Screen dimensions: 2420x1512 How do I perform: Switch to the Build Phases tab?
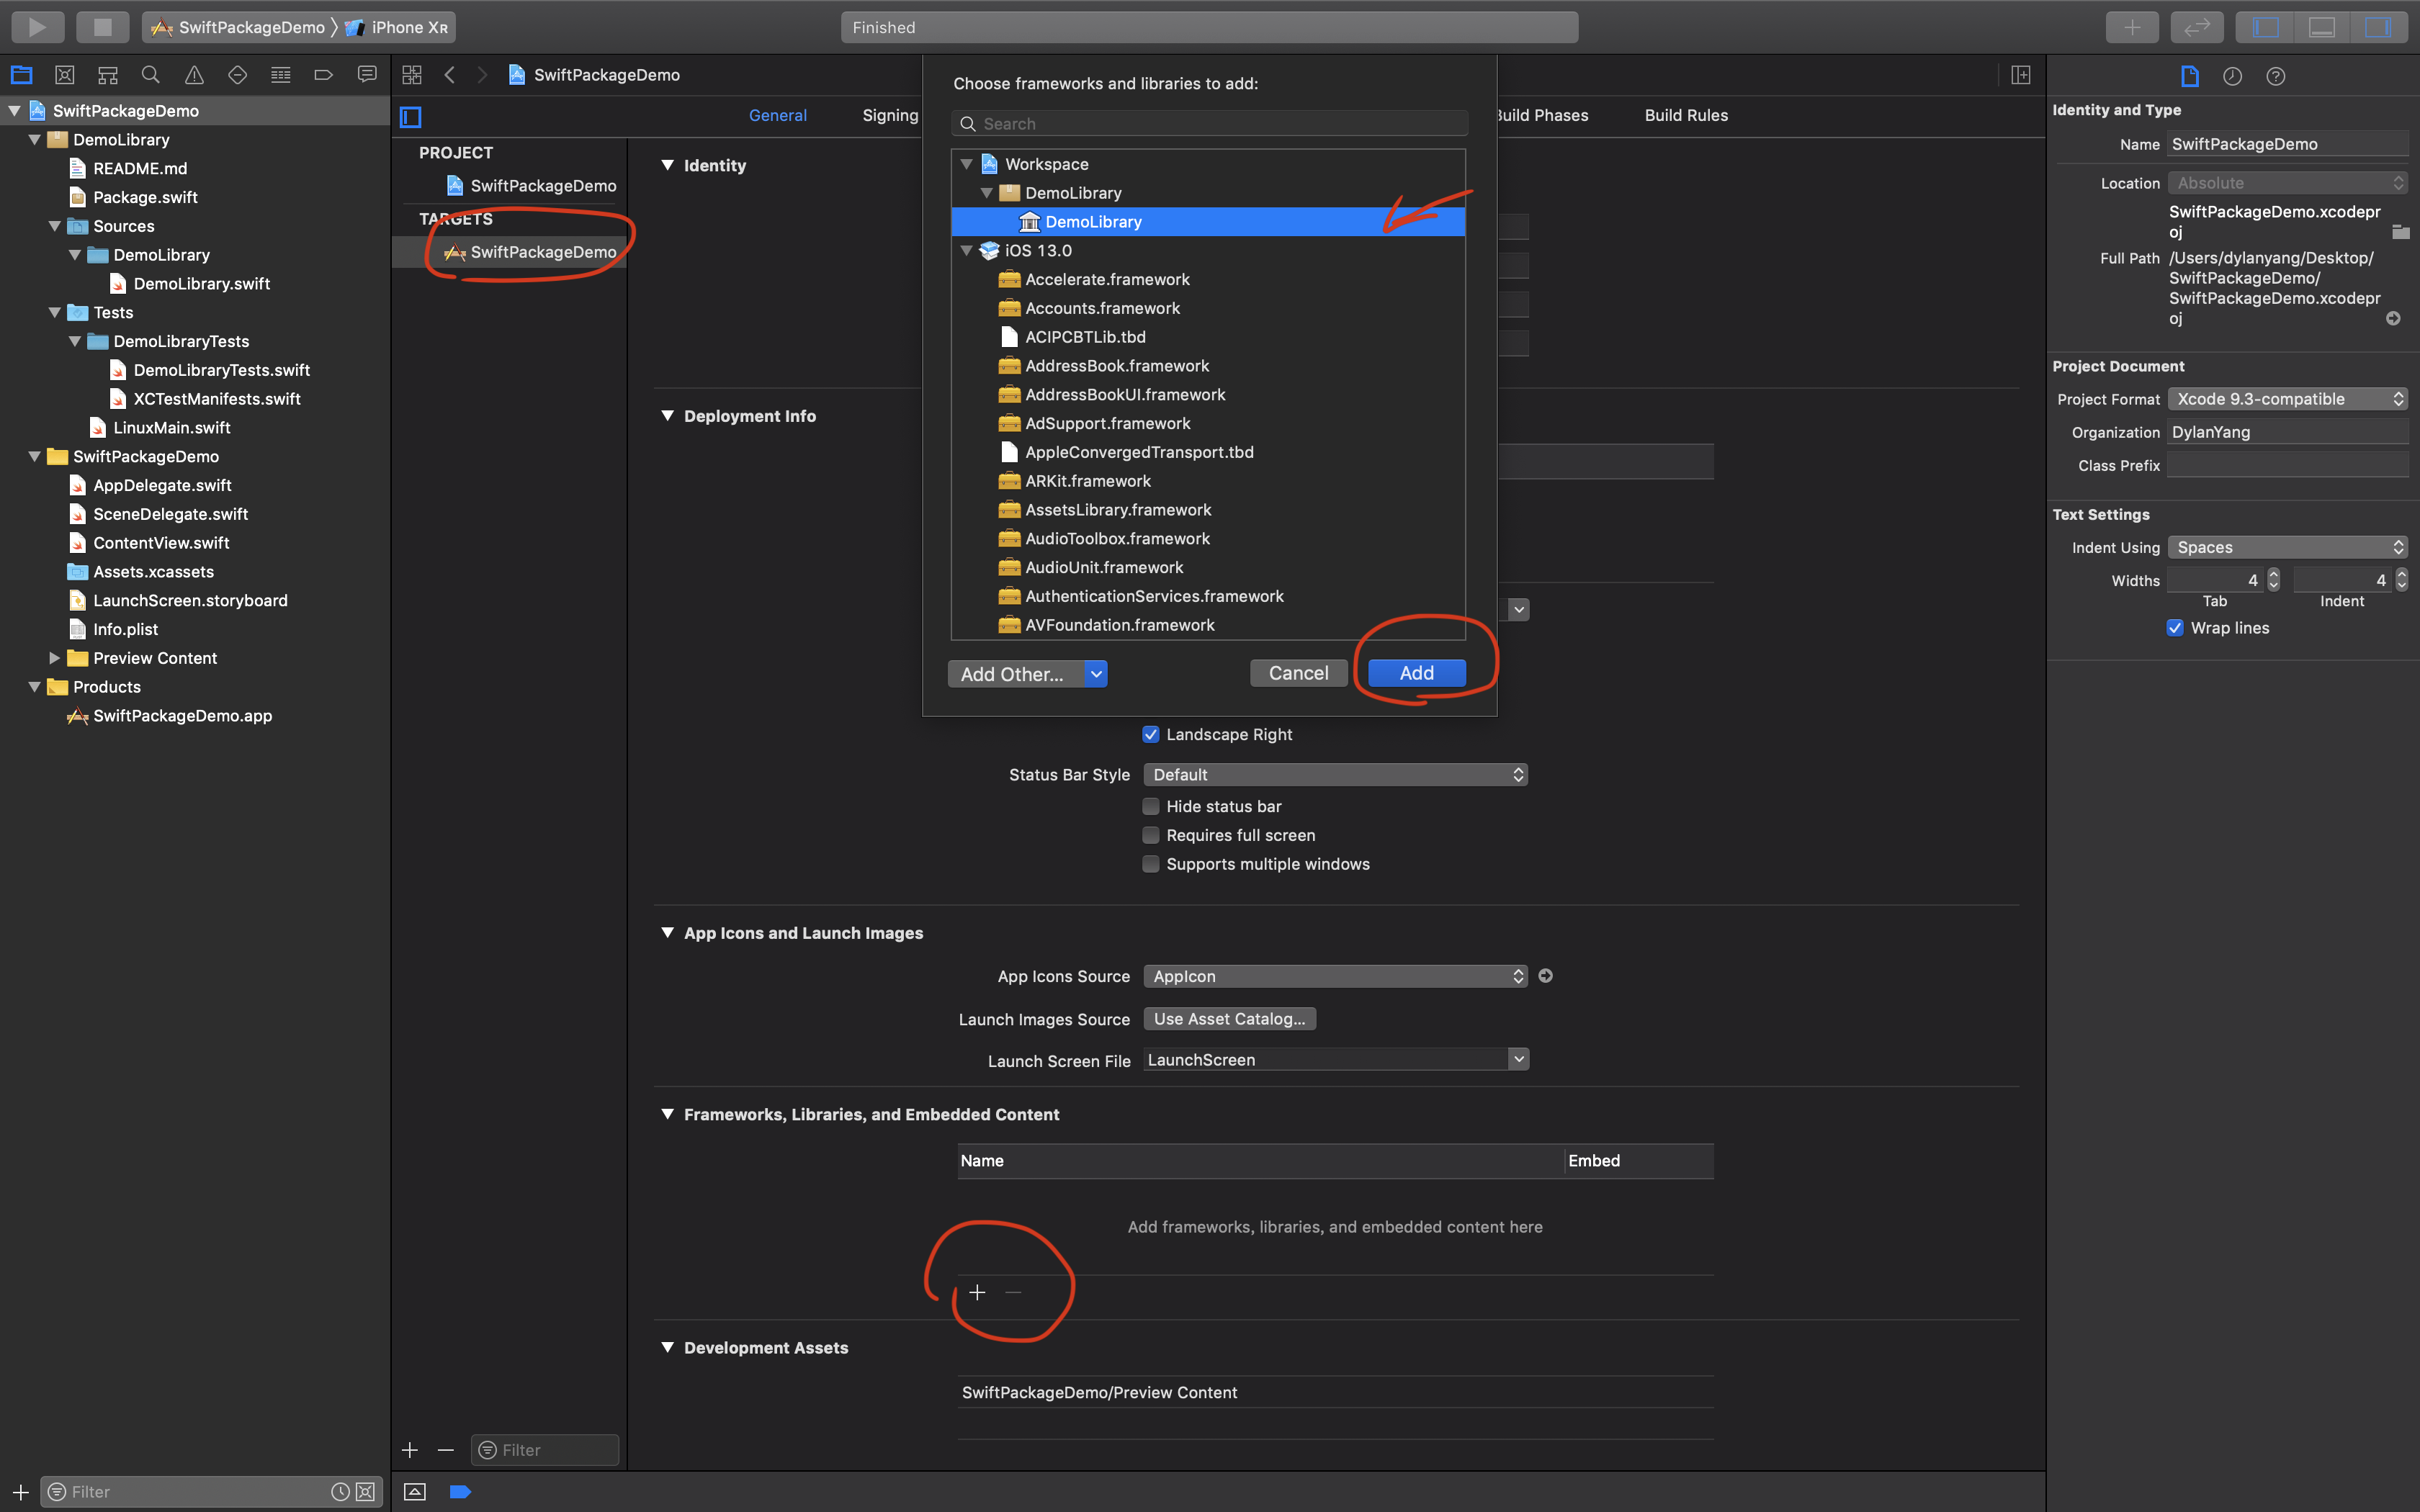coord(1541,115)
